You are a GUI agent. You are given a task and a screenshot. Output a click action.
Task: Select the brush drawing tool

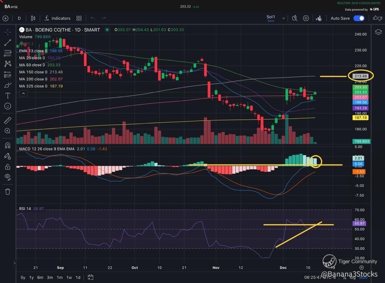click(x=8, y=85)
